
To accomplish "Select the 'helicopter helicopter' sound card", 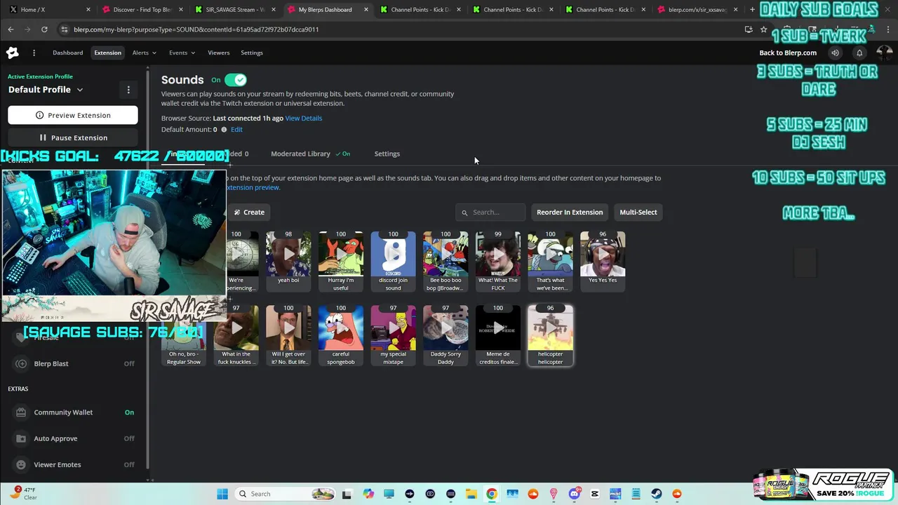I will [551, 335].
